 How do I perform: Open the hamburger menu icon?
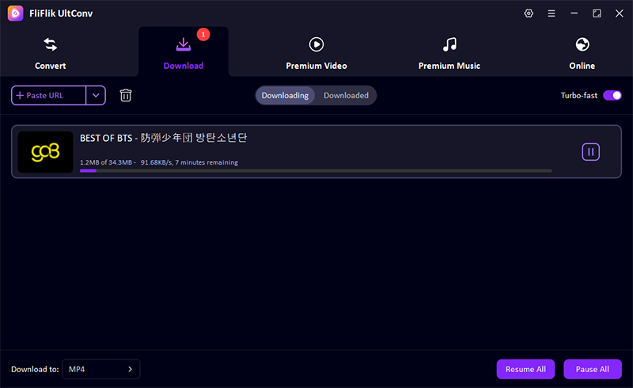point(551,13)
